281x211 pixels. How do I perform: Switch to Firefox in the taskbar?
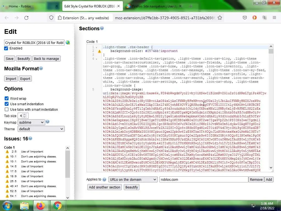41,206
